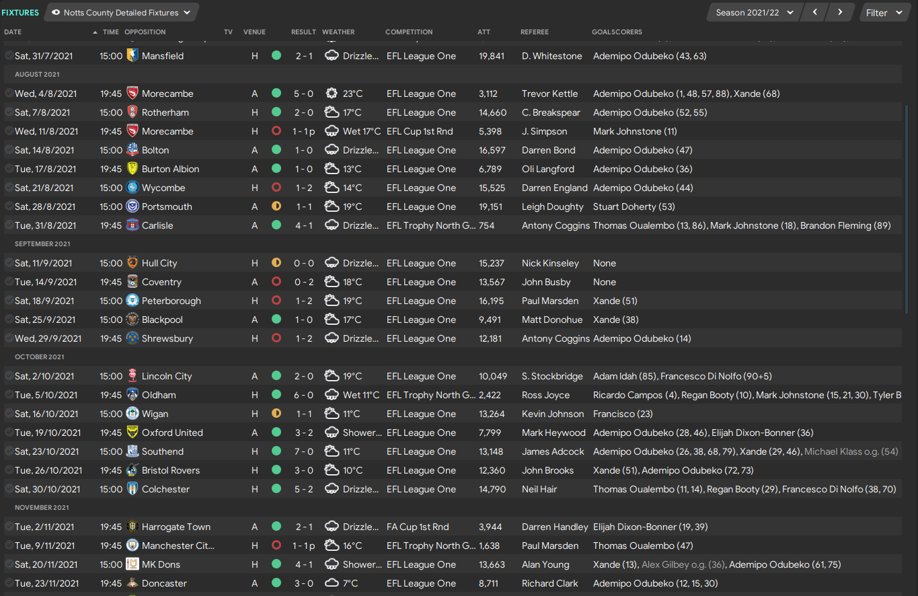Click the Blackpool club badge
Screen dimensions: 918x596
(x=132, y=320)
